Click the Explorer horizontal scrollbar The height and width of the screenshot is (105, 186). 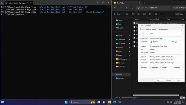(156, 95)
